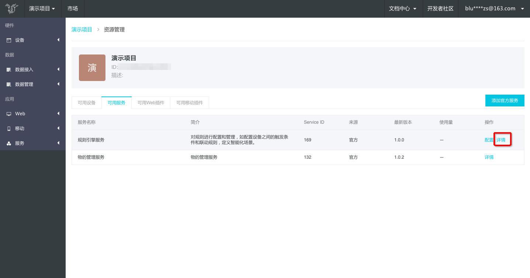
Task: Click the 服务 sidebar icon
Action: [x=9, y=143]
